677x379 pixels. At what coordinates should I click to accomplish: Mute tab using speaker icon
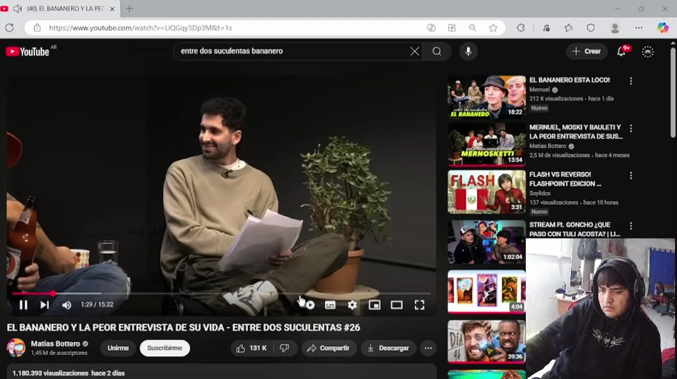[x=17, y=9]
